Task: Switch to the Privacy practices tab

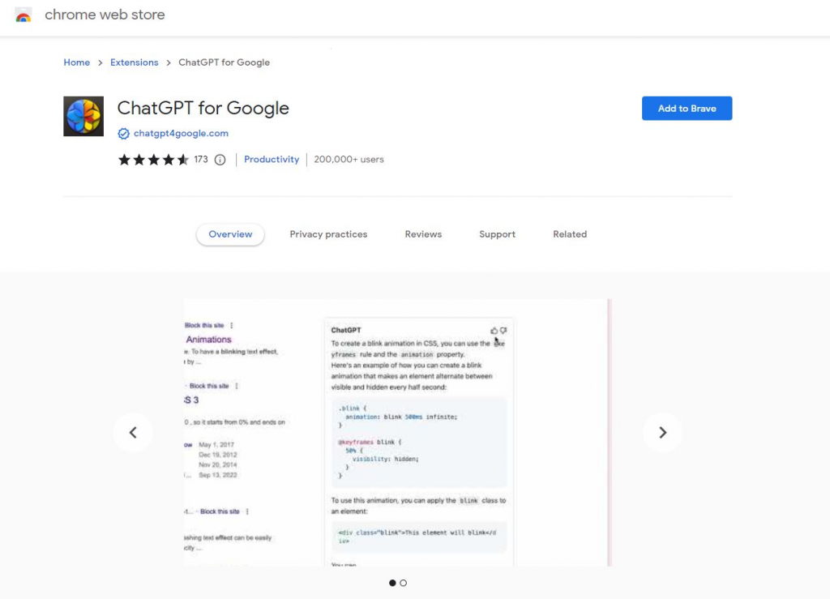Action: click(328, 234)
